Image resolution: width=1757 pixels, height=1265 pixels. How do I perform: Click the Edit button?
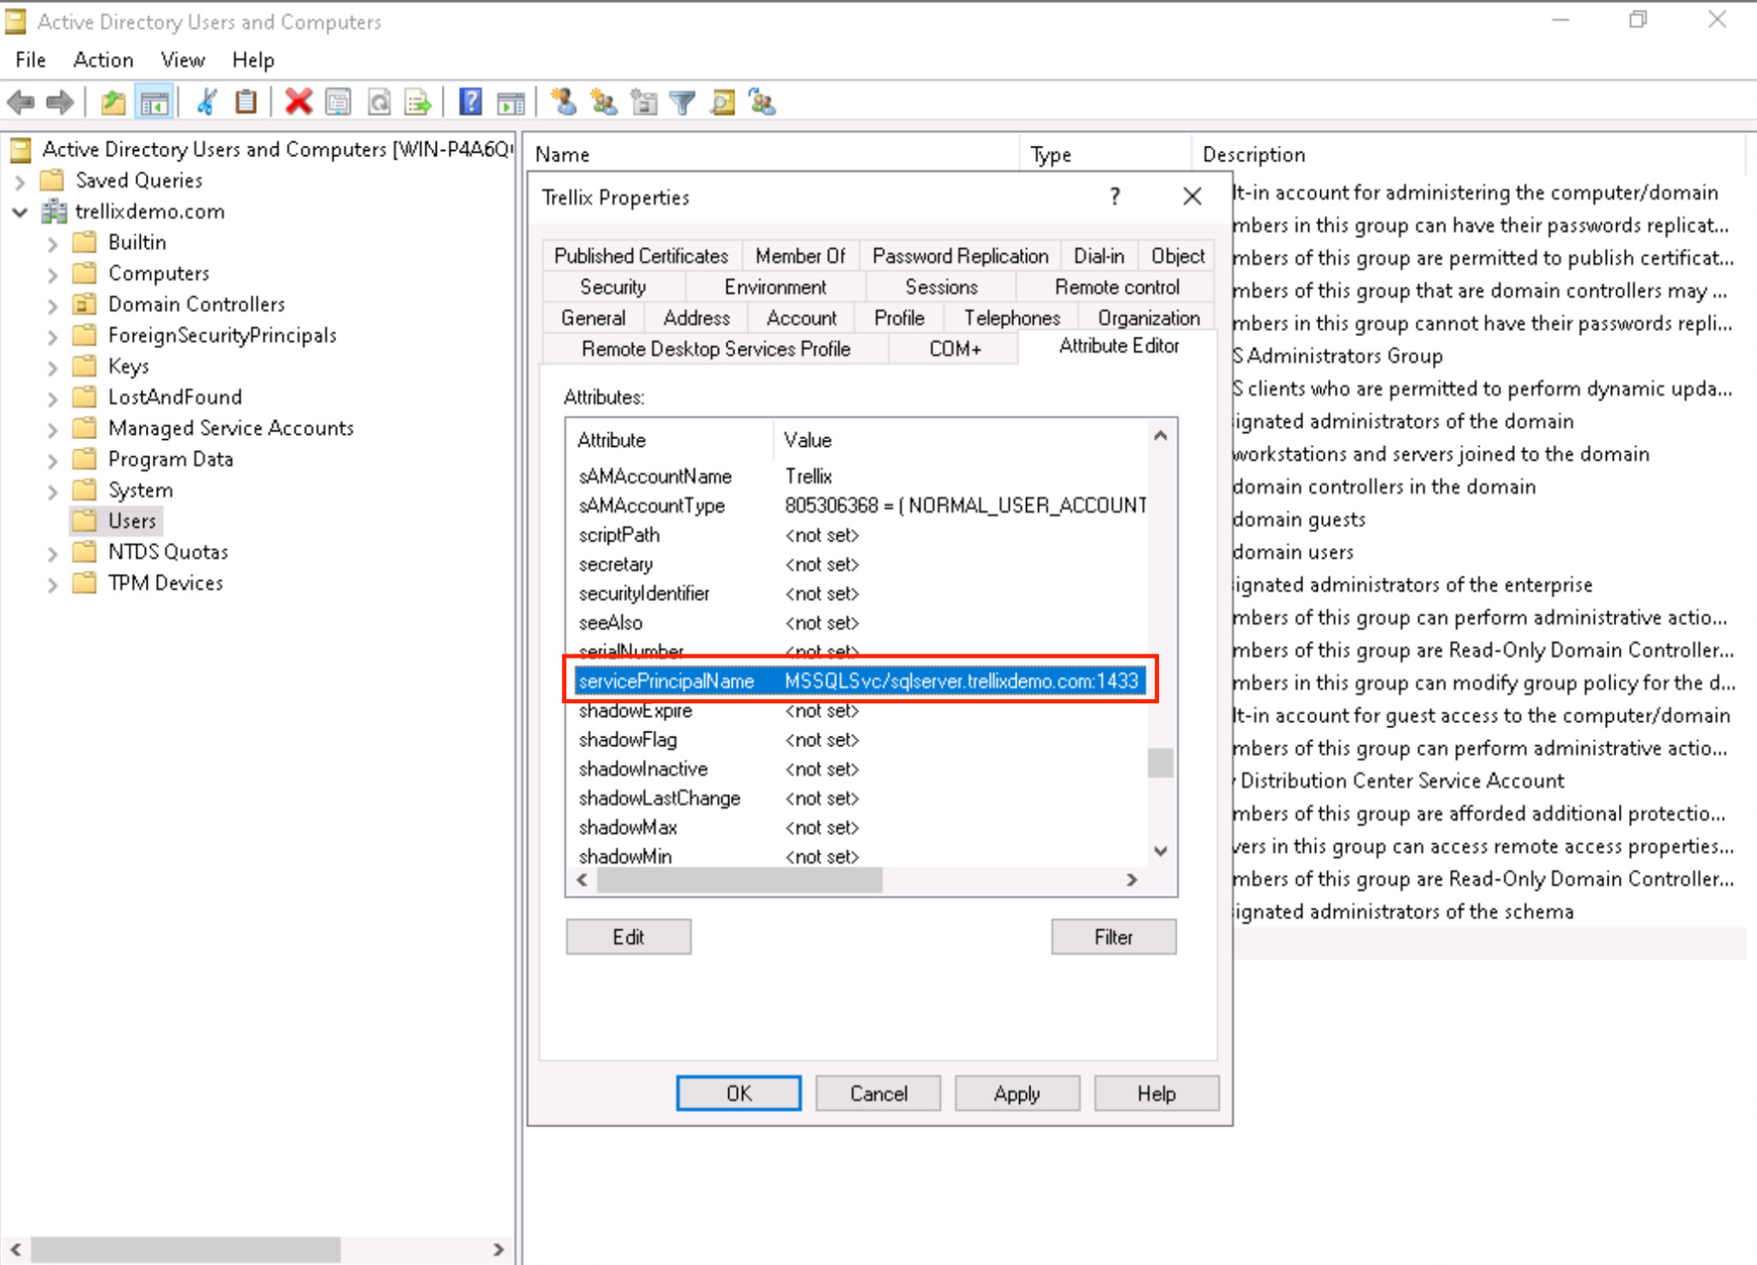628,937
